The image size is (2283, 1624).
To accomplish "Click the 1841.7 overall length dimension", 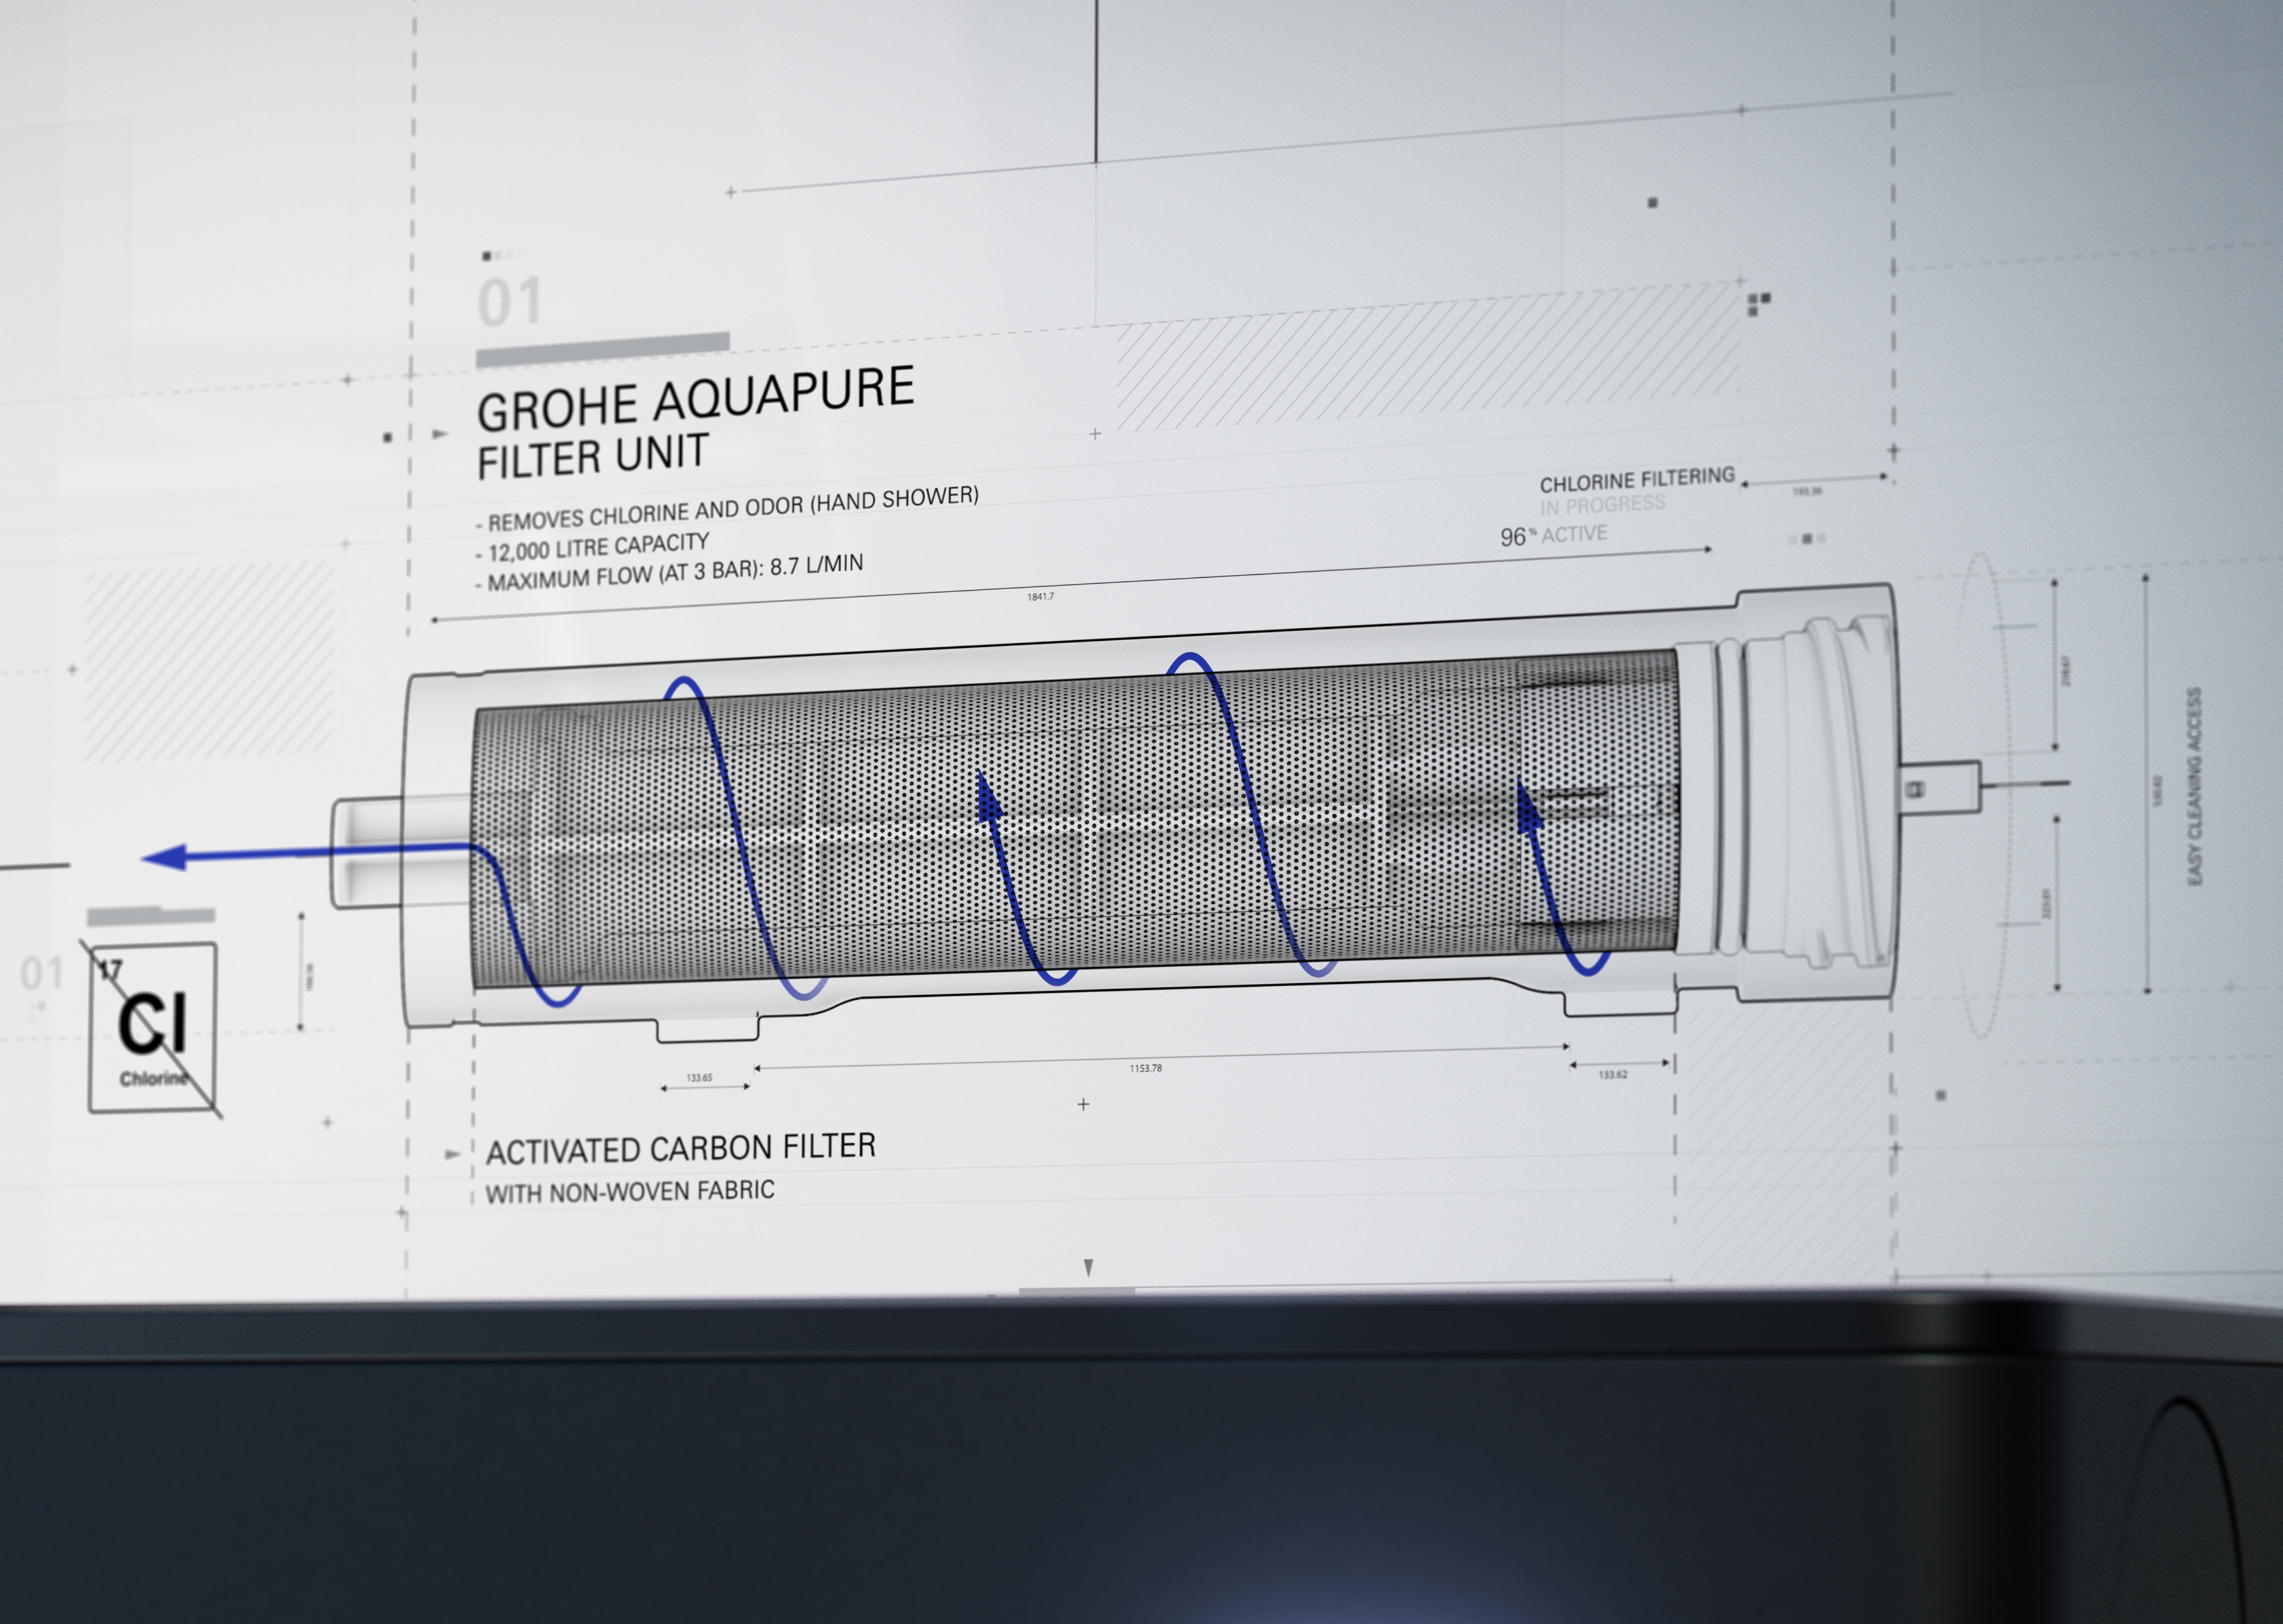I will click(x=1040, y=597).
